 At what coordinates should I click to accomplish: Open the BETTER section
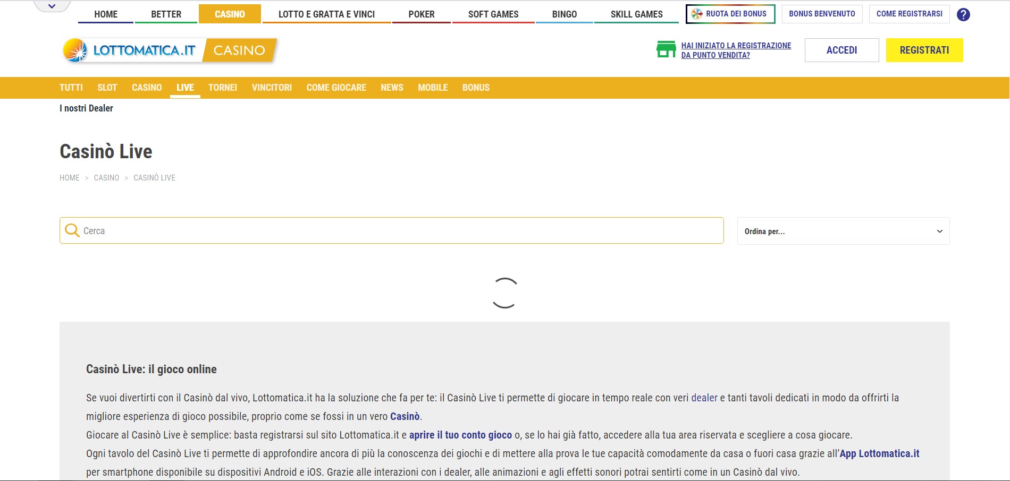point(166,14)
